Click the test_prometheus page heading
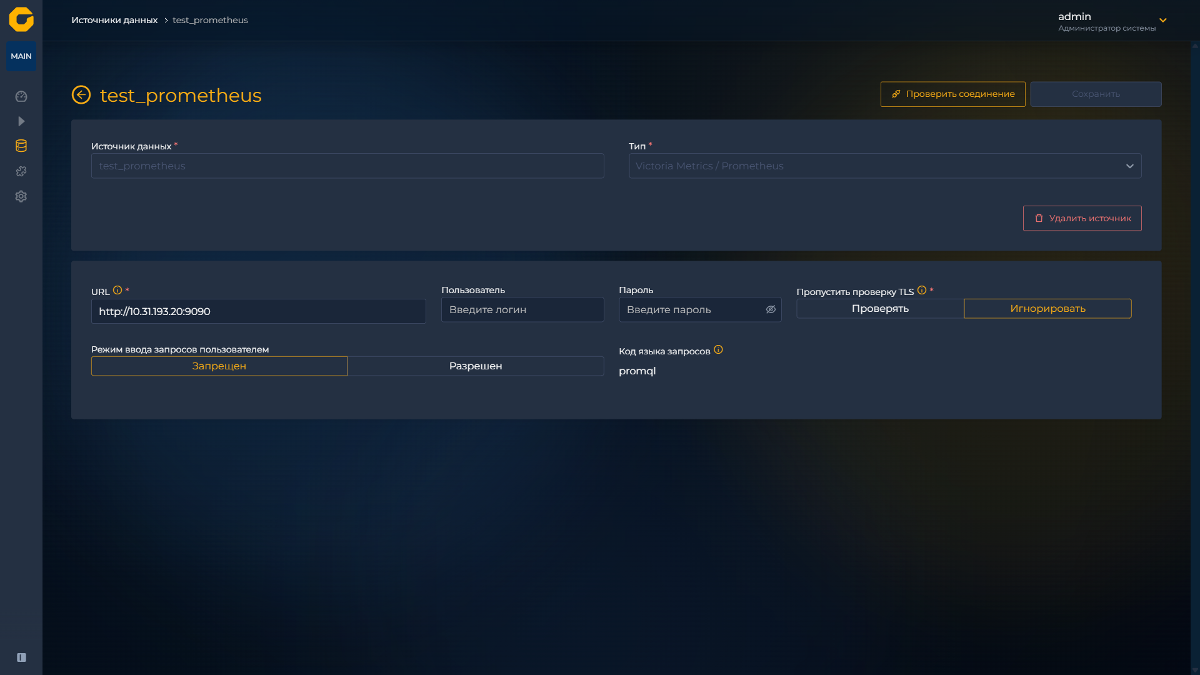Screen dimensions: 1200x675 181,96
